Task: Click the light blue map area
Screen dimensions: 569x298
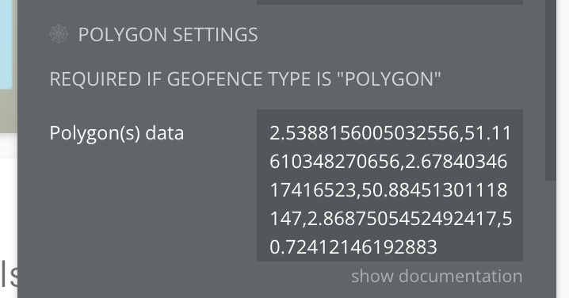Action: (6, 44)
